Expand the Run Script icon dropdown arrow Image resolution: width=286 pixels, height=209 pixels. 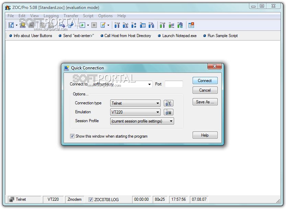click(88, 25)
